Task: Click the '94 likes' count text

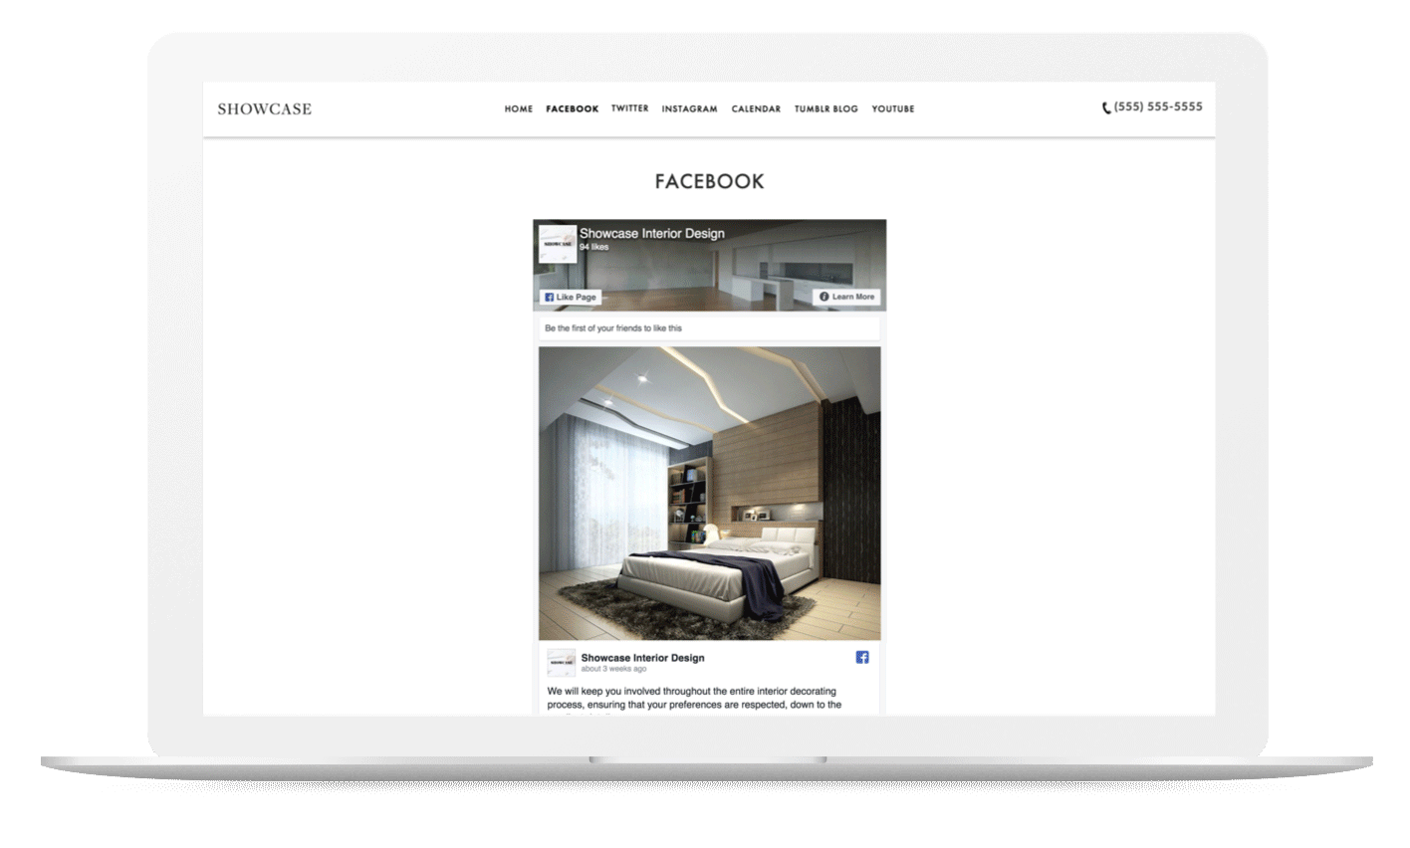Action: point(593,247)
